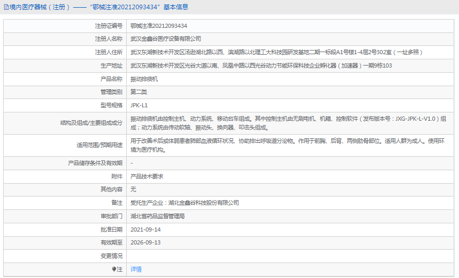Click the 管理类别 label cell
The image size is (459, 278).
pyautogui.click(x=65, y=92)
